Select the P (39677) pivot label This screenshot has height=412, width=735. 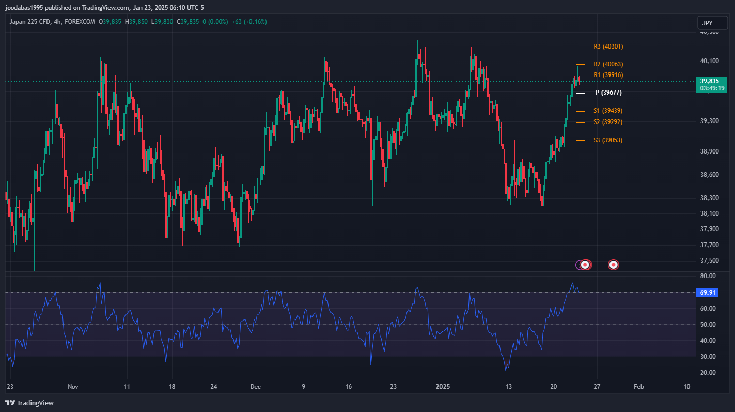point(608,93)
